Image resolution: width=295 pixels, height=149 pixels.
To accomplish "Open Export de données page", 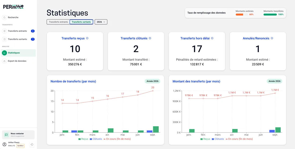I will click(x=18, y=61).
